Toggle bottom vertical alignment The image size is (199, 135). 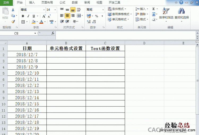coord(73,10)
